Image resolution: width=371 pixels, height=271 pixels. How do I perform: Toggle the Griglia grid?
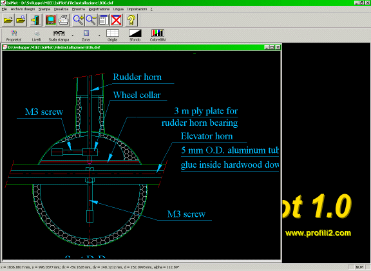(112, 35)
